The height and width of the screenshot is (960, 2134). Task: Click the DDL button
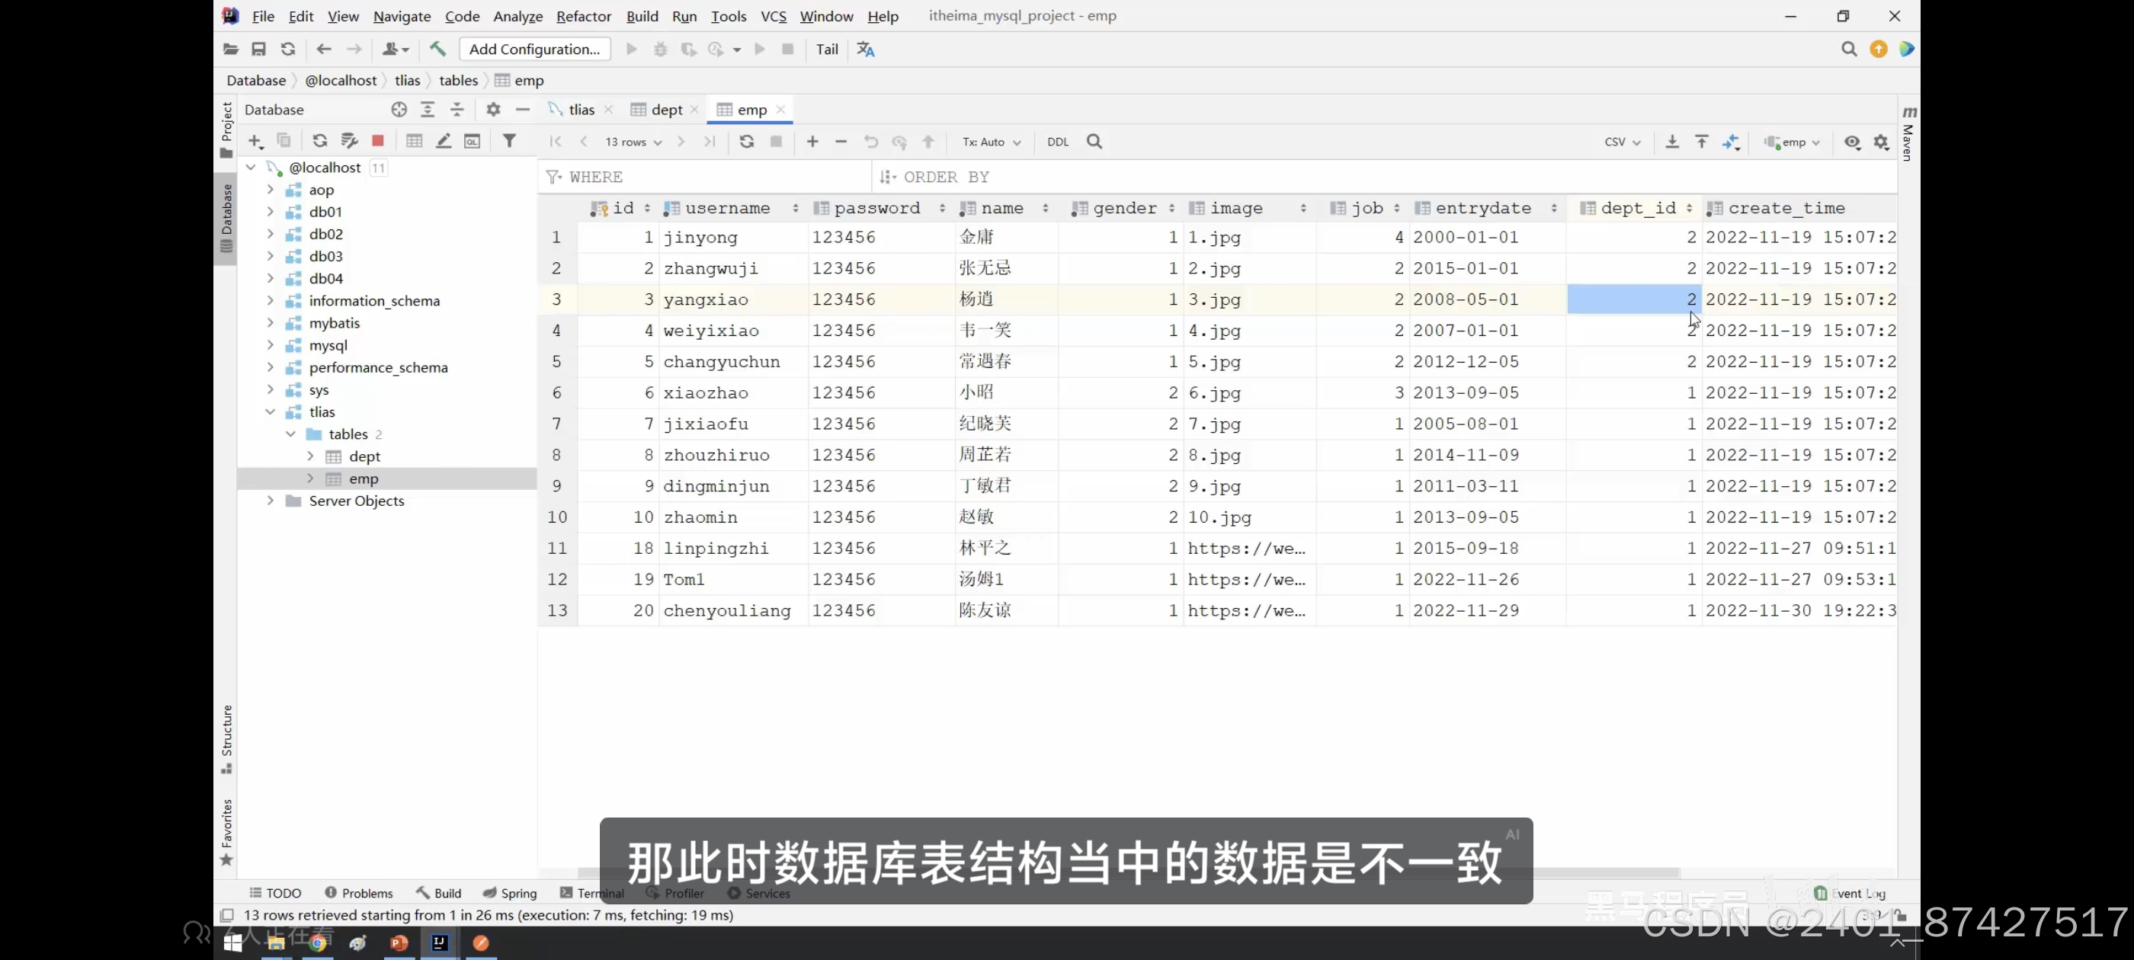(x=1057, y=142)
